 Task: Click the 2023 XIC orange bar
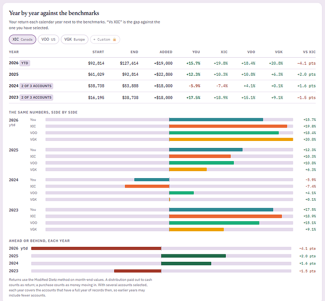[225, 216]
